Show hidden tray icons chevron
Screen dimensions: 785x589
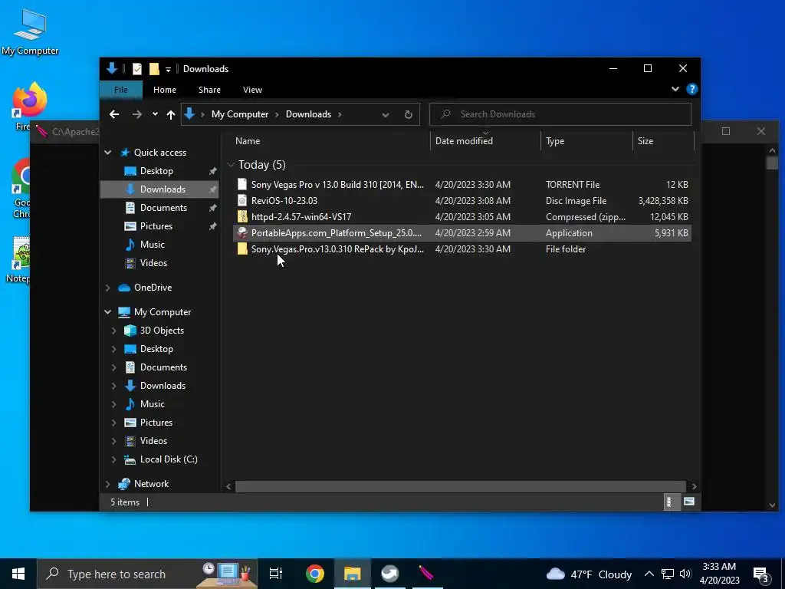pyautogui.click(x=649, y=574)
